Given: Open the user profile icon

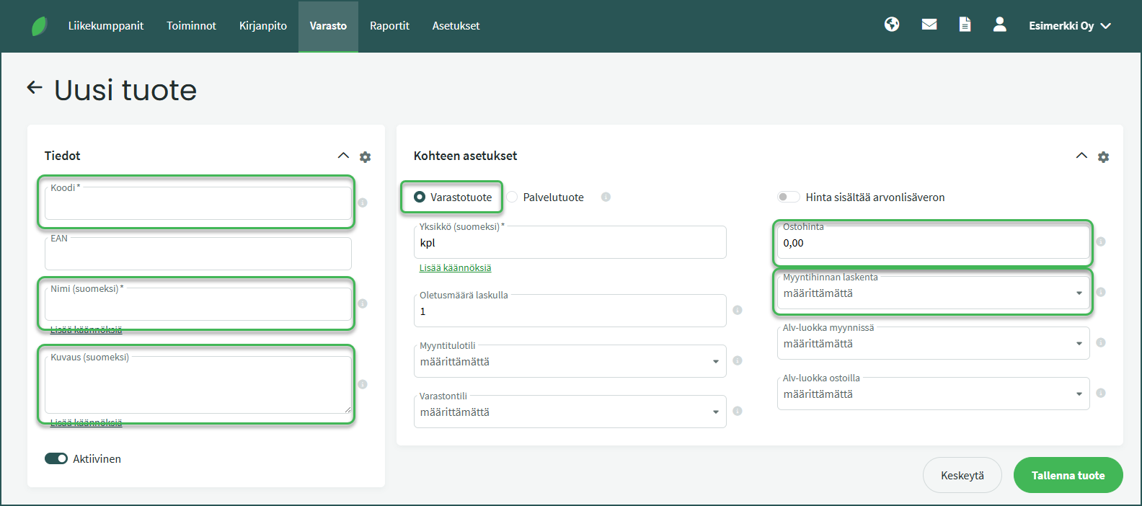Looking at the screenshot, I should pyautogui.click(x=999, y=25).
